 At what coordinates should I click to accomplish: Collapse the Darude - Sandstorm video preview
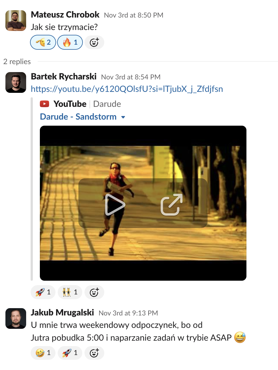coord(123,117)
